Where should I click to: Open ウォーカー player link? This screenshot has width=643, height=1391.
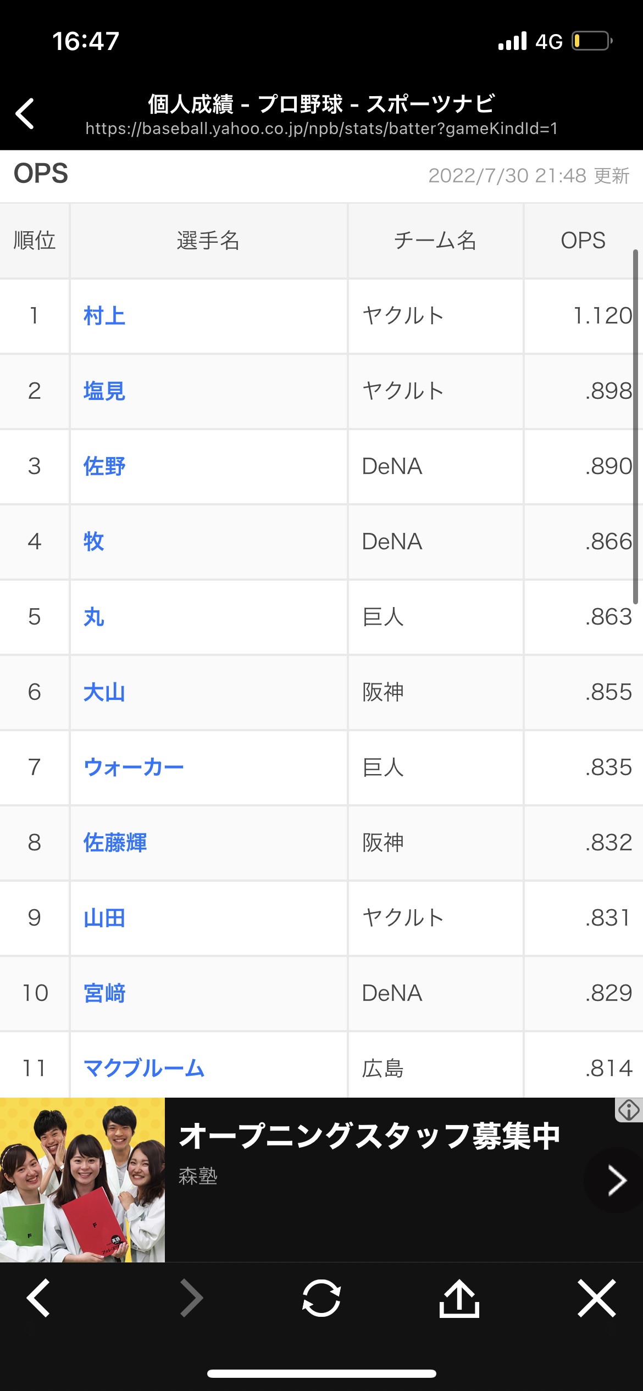134,767
